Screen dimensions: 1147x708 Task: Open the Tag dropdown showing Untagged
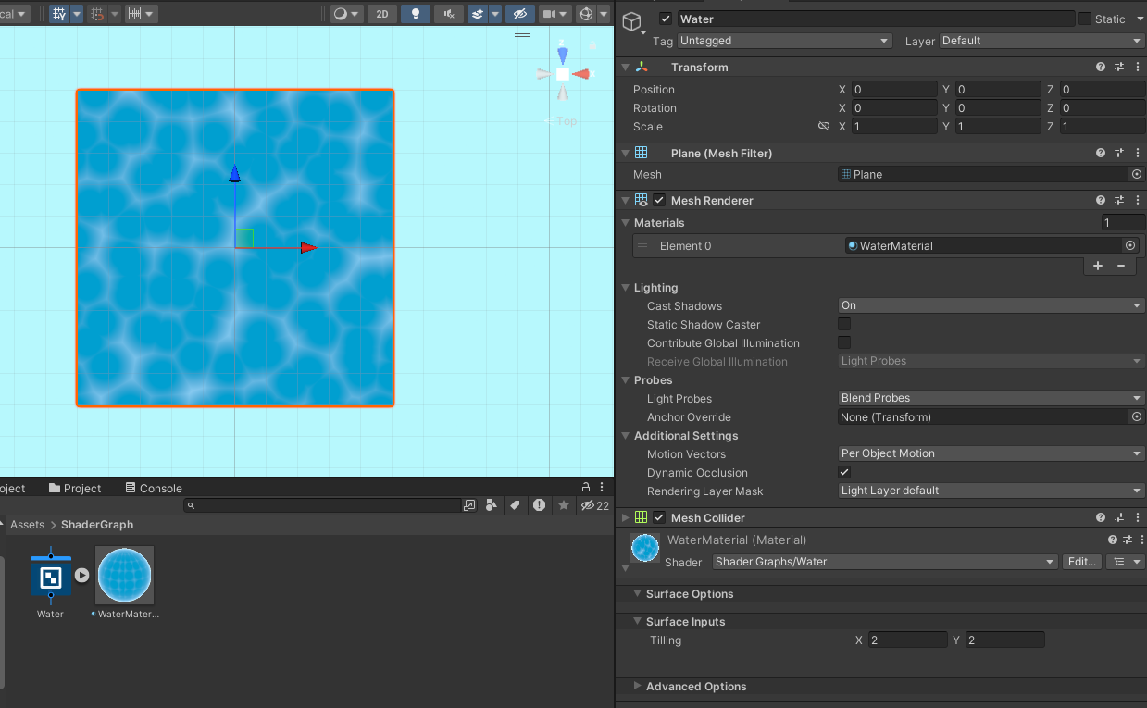click(784, 41)
